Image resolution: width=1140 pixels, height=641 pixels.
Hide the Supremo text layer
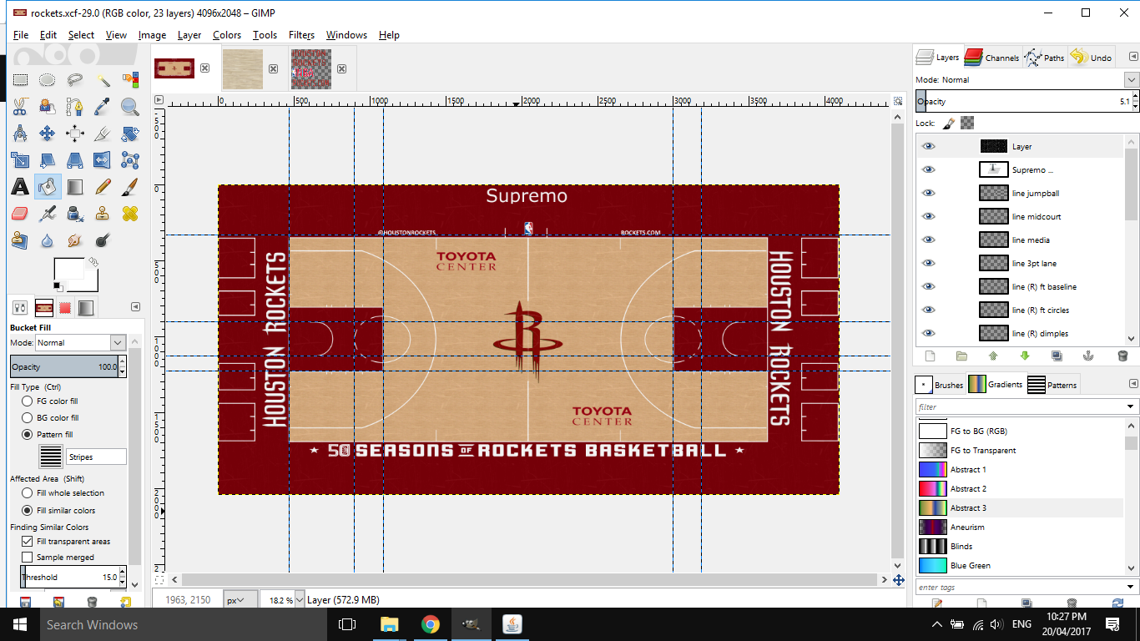click(928, 169)
